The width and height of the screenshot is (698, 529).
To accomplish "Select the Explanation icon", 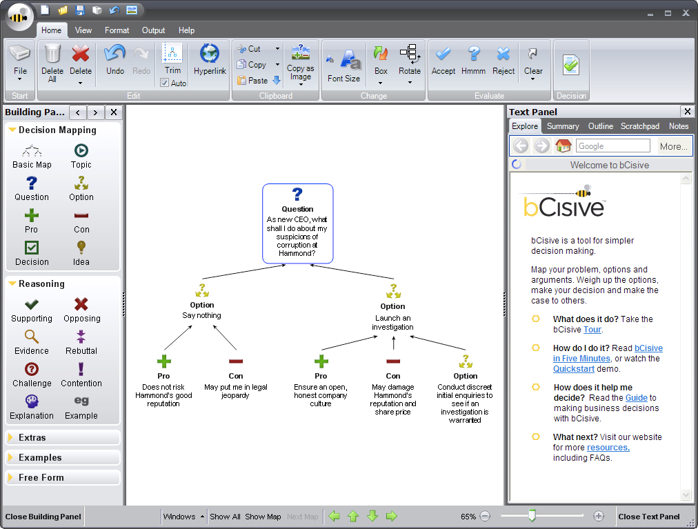I will point(32,401).
